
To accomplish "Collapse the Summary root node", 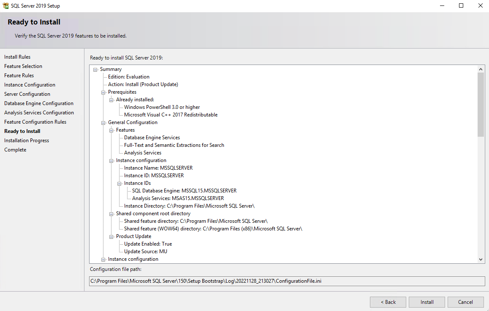I will (x=95, y=70).
